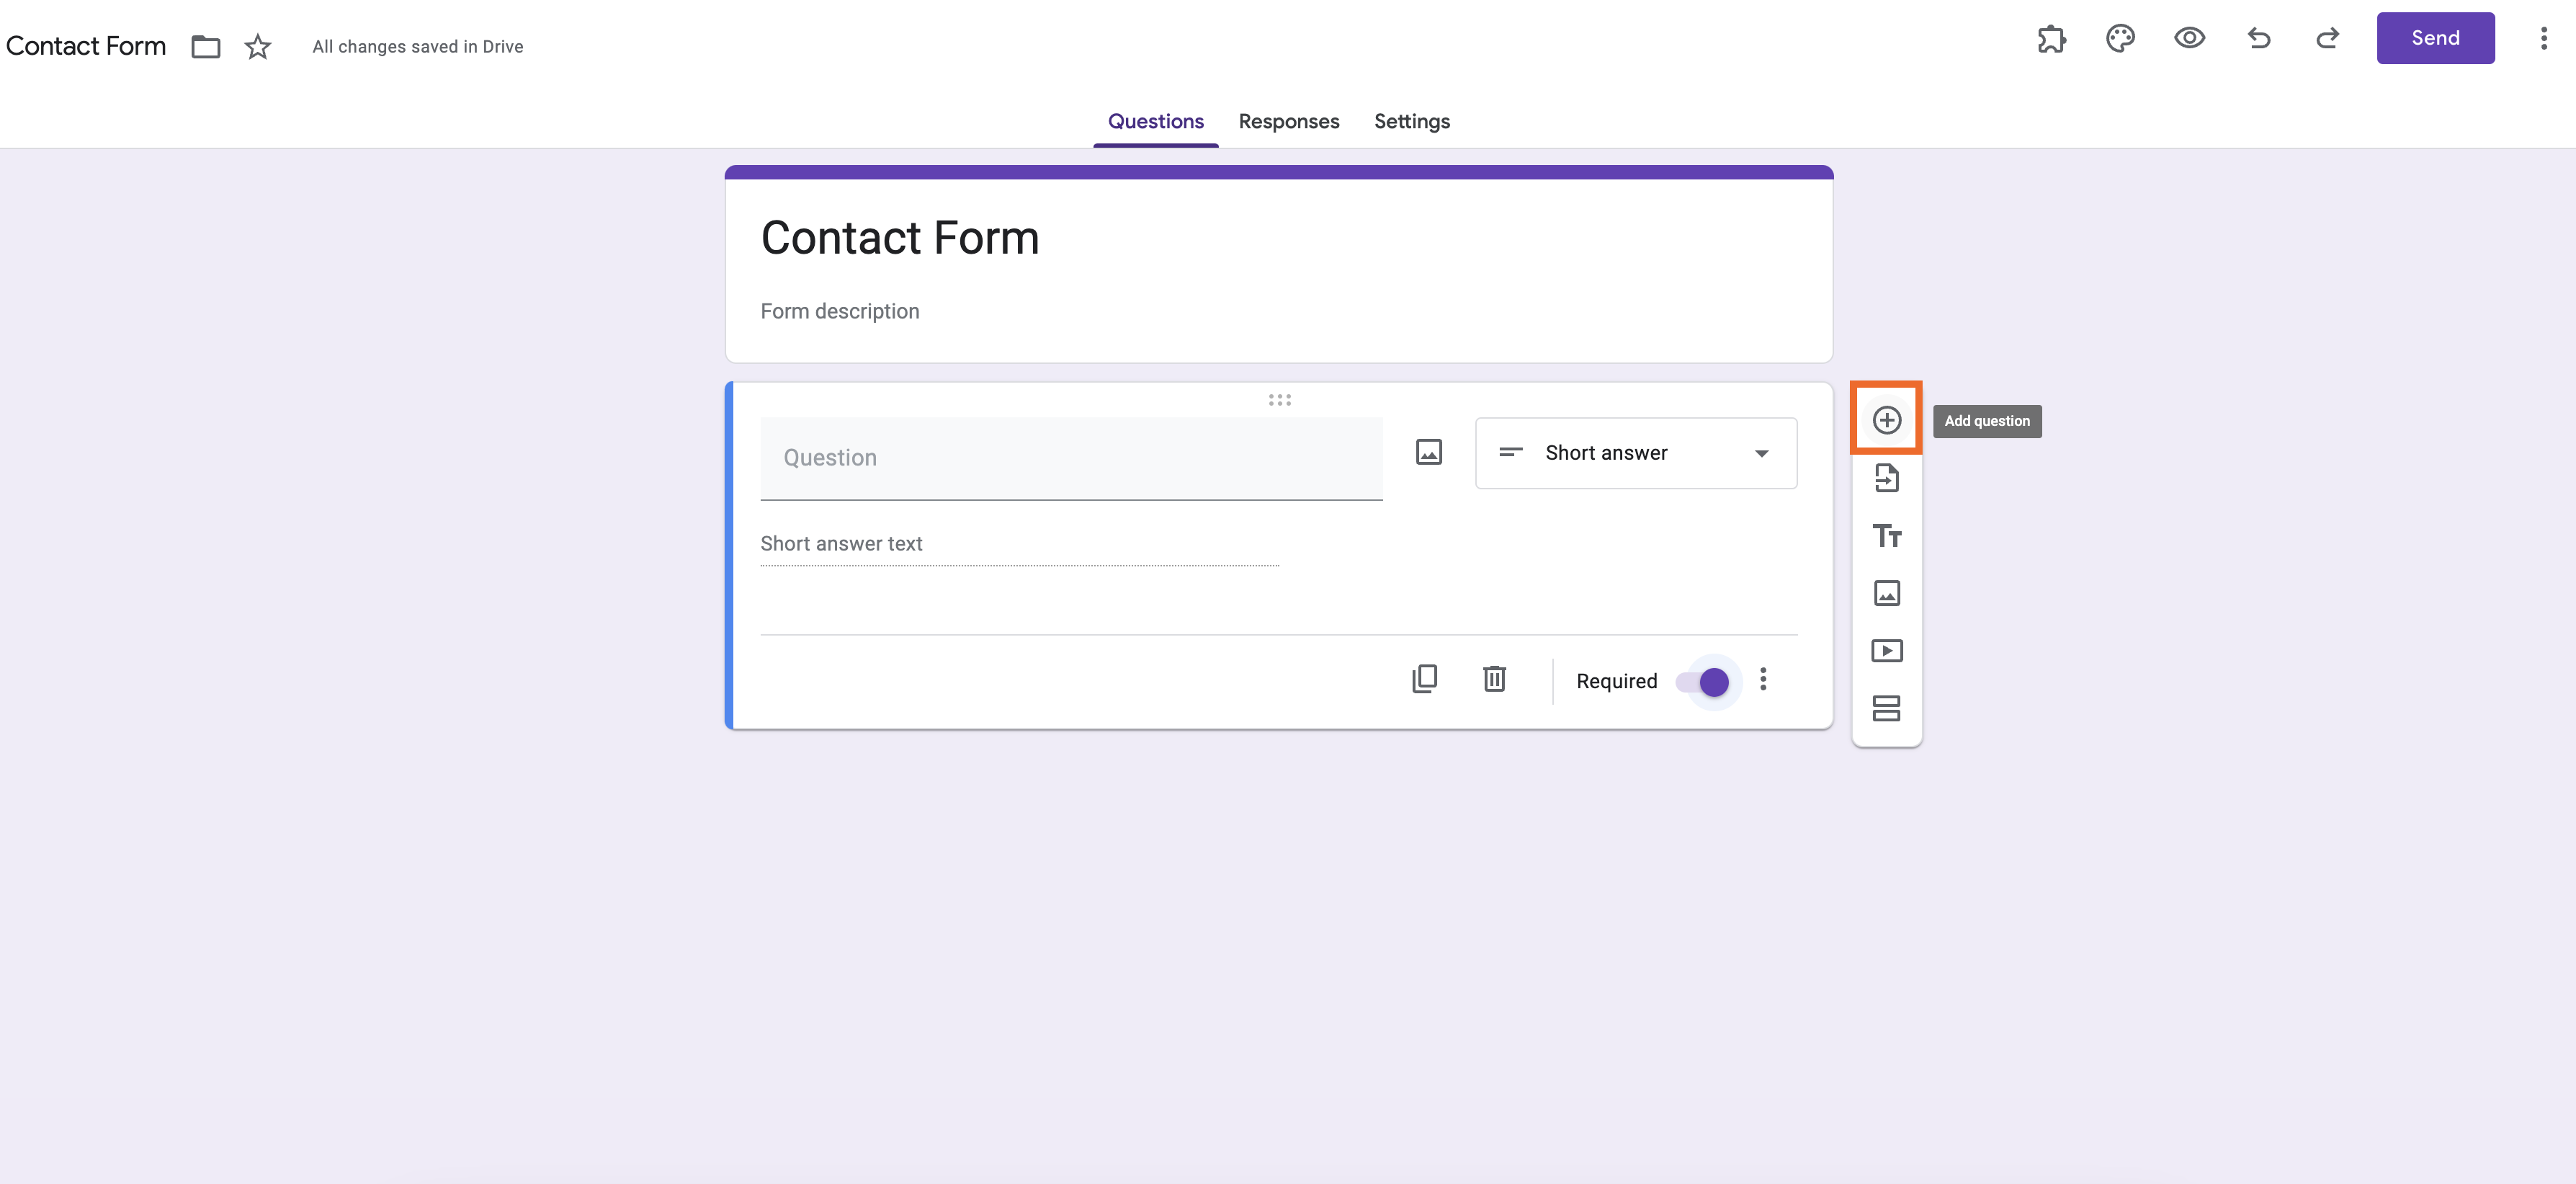The height and width of the screenshot is (1184, 2576).
Task: Open question options three-dot menu
Action: (1763, 680)
